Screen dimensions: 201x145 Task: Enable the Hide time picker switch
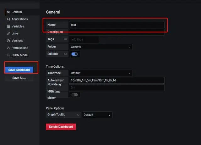[x=75, y=94]
